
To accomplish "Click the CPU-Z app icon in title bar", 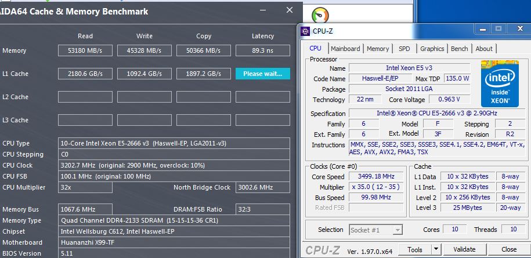I will (x=305, y=31).
